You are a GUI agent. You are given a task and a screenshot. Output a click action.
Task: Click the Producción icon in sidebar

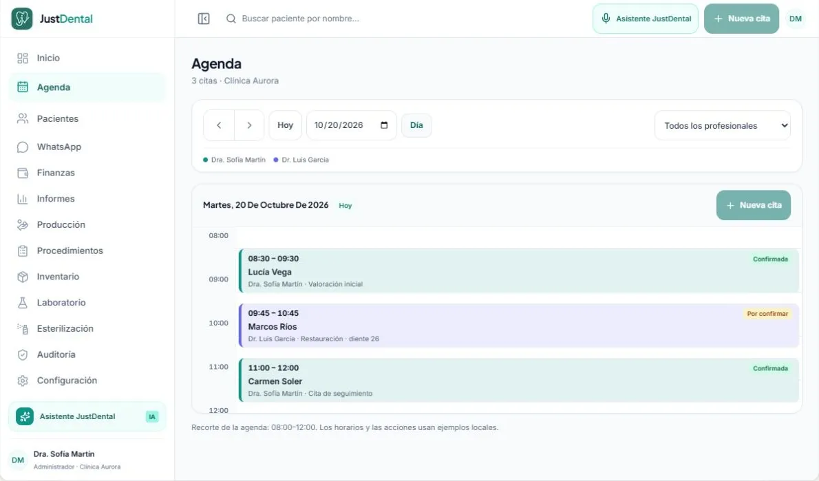pos(23,224)
